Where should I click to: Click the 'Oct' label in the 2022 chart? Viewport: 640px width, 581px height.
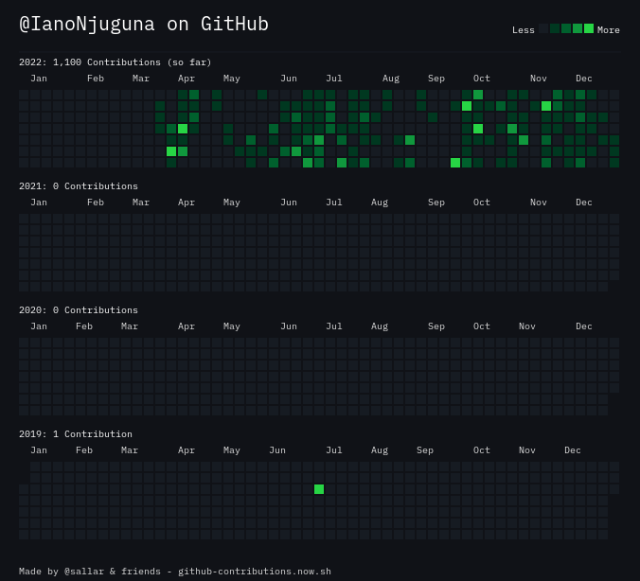click(x=481, y=79)
